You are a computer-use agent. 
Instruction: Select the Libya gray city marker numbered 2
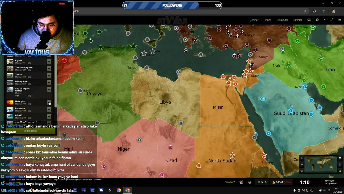click(181, 123)
